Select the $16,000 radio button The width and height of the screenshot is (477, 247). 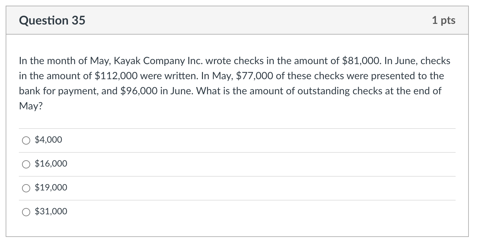pos(26,164)
